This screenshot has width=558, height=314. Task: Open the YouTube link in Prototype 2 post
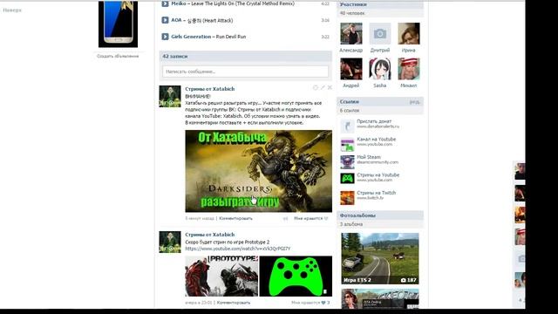(x=237, y=249)
